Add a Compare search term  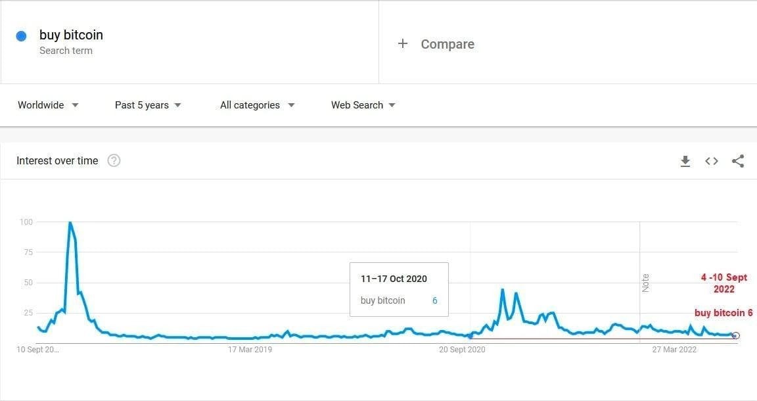pyautogui.click(x=447, y=44)
